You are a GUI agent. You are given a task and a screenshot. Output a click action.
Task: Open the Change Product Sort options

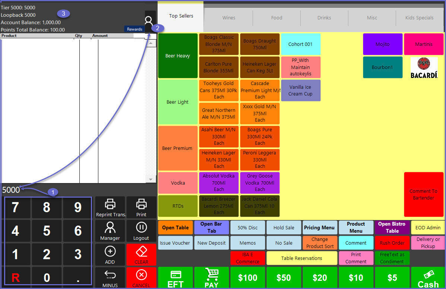click(x=320, y=243)
